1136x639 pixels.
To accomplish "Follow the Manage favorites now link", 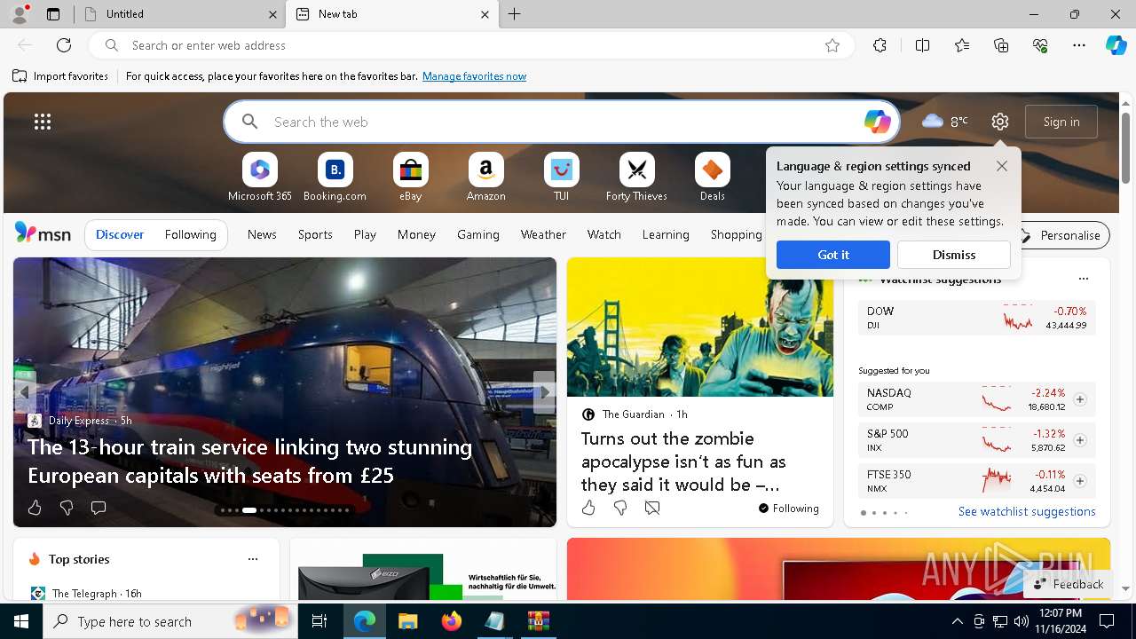I will [474, 76].
